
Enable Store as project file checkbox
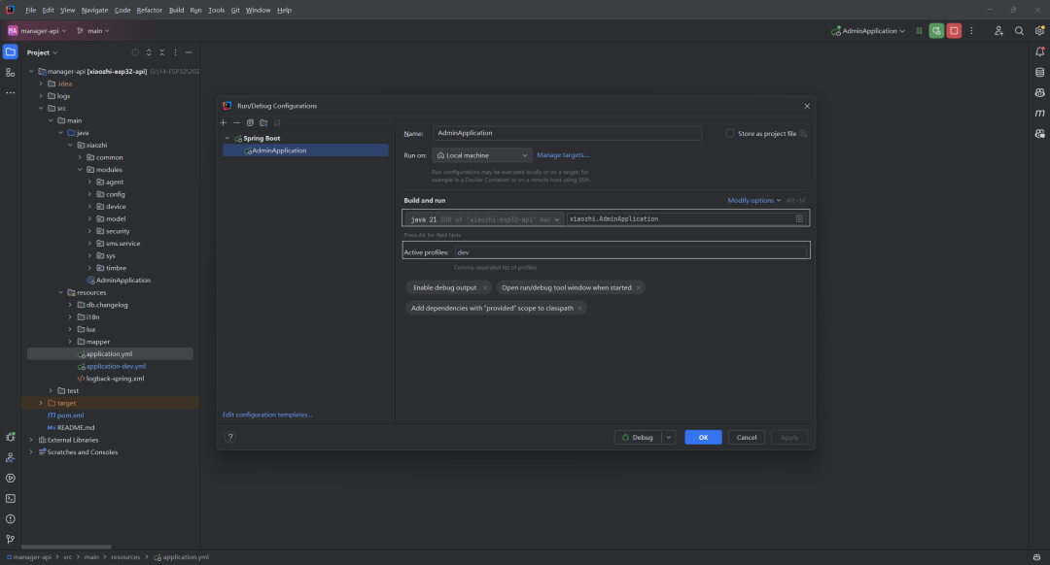730,133
